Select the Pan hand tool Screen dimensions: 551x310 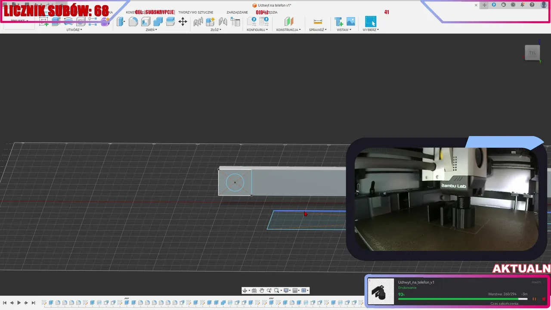pyautogui.click(x=262, y=291)
